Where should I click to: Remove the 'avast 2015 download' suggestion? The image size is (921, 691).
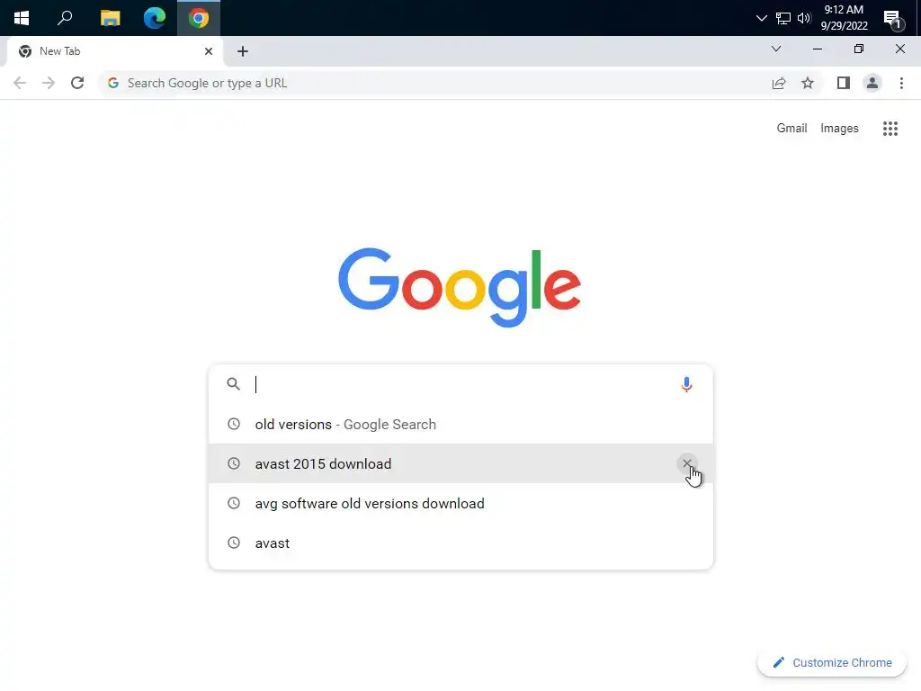pos(686,463)
